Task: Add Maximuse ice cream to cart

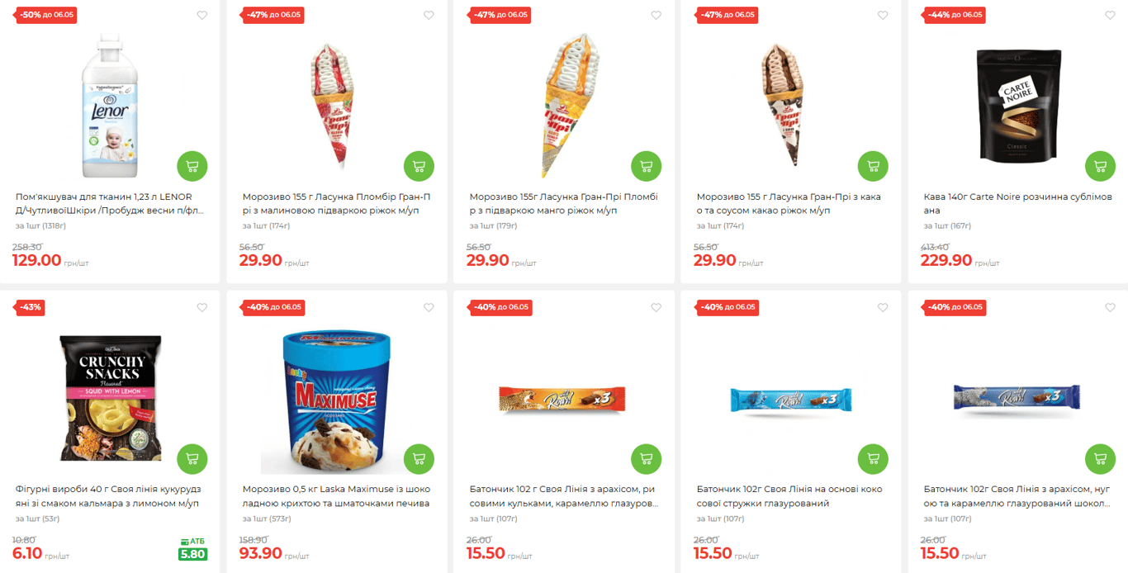Action: tap(419, 458)
